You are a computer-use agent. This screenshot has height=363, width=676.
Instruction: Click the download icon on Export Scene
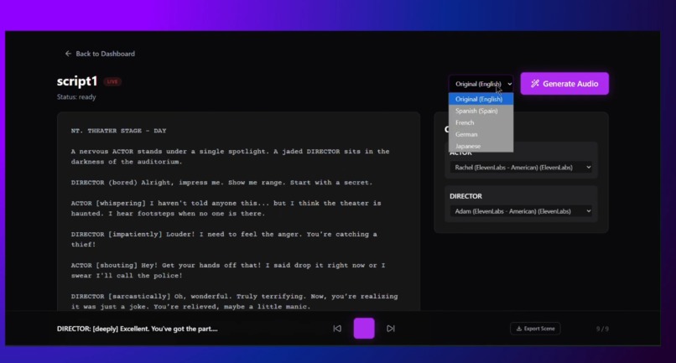[519, 329]
